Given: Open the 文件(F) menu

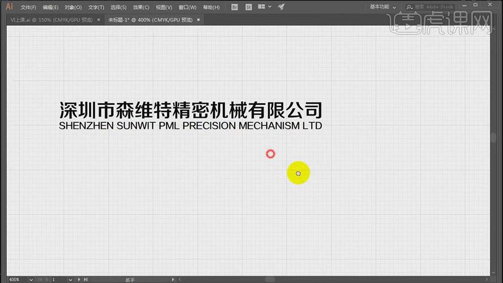Looking at the screenshot, I should pos(28,7).
